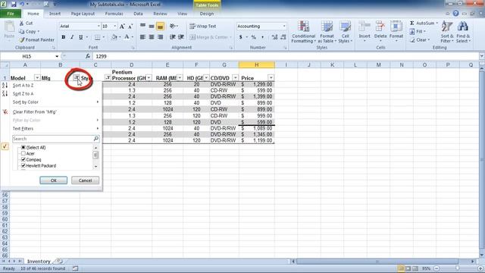Switch to the Table Tools Design tab
Screen dimensions: 485x273
pos(207,14)
